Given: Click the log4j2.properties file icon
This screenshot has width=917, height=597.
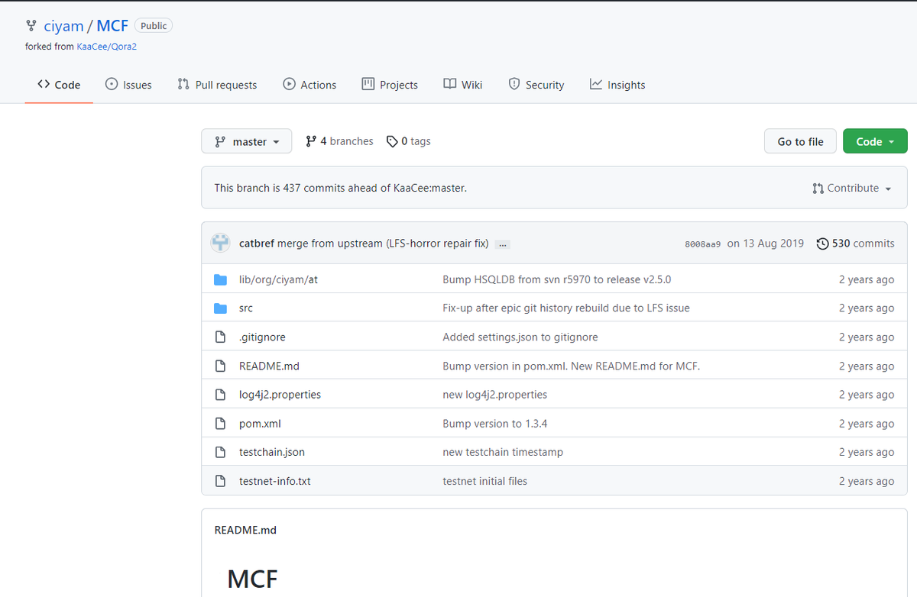Looking at the screenshot, I should [221, 395].
